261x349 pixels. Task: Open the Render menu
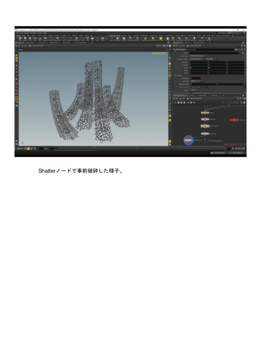point(27,33)
